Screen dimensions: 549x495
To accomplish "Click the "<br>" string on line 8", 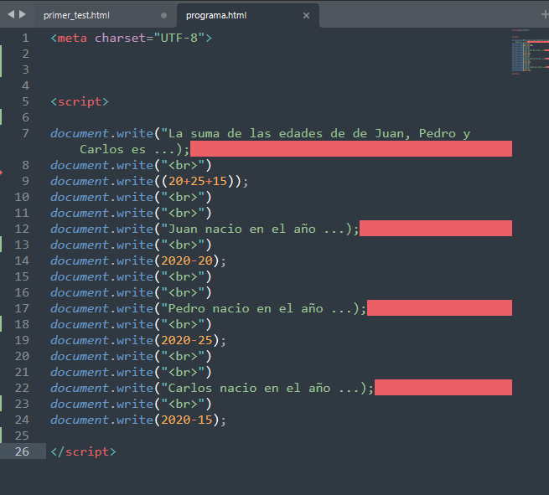I will coord(183,165).
